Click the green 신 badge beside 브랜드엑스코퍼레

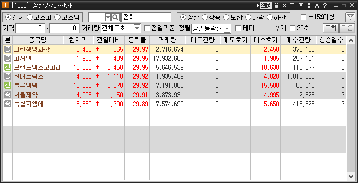[x=8, y=67]
